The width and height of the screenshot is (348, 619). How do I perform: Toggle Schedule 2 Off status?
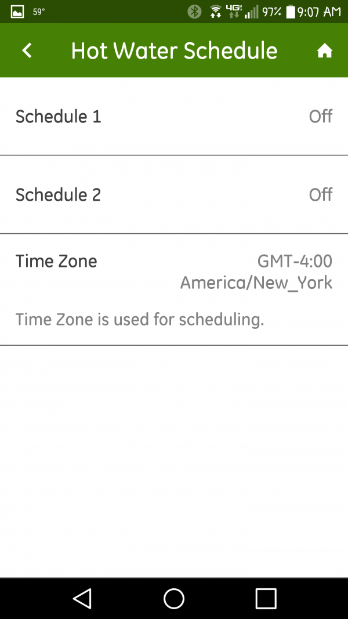pos(320,194)
